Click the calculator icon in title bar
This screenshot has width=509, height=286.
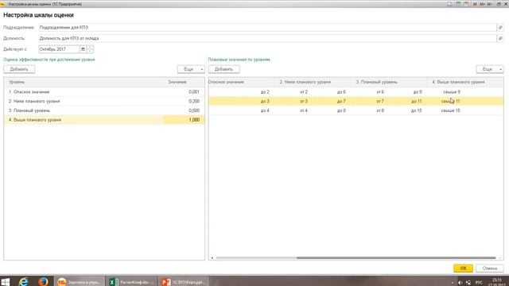[x=458, y=4]
